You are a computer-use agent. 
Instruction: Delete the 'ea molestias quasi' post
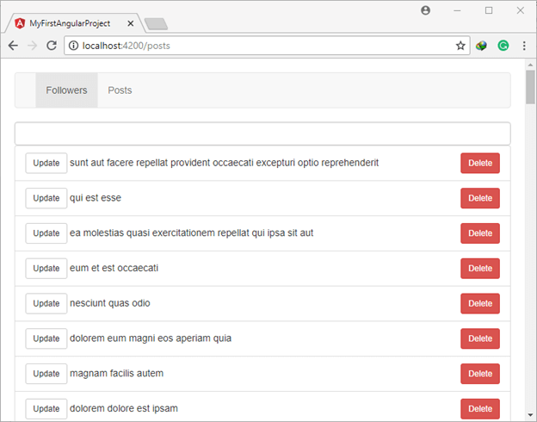click(x=480, y=233)
